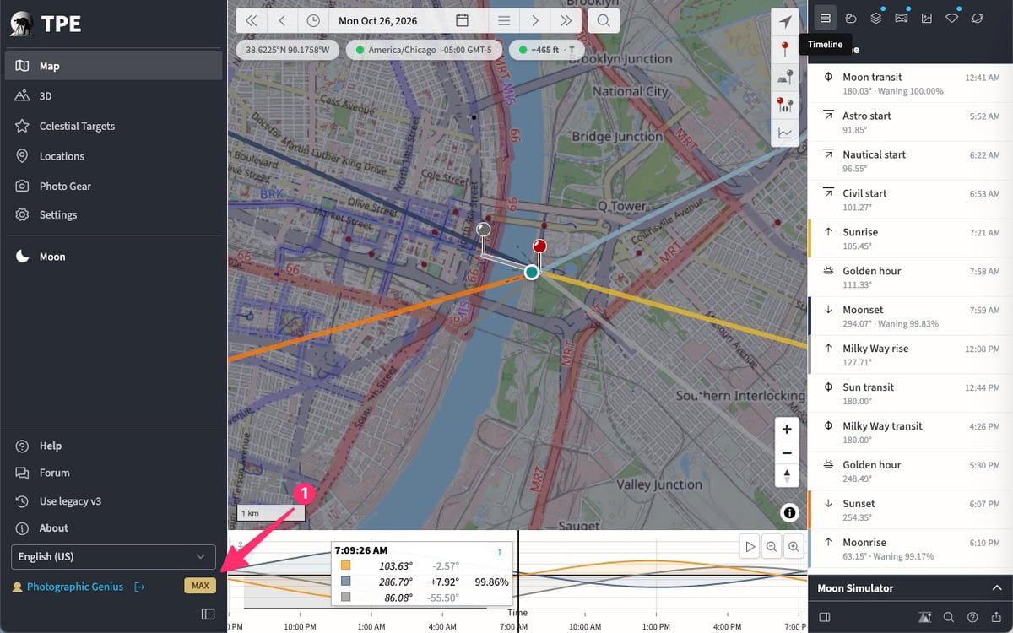
Task: Set time to now clock icon
Action: coord(313,20)
